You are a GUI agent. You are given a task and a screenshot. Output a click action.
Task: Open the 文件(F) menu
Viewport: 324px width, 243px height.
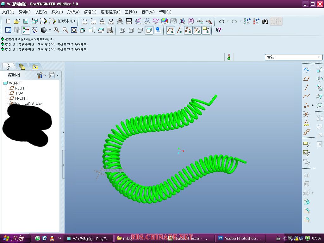point(8,12)
